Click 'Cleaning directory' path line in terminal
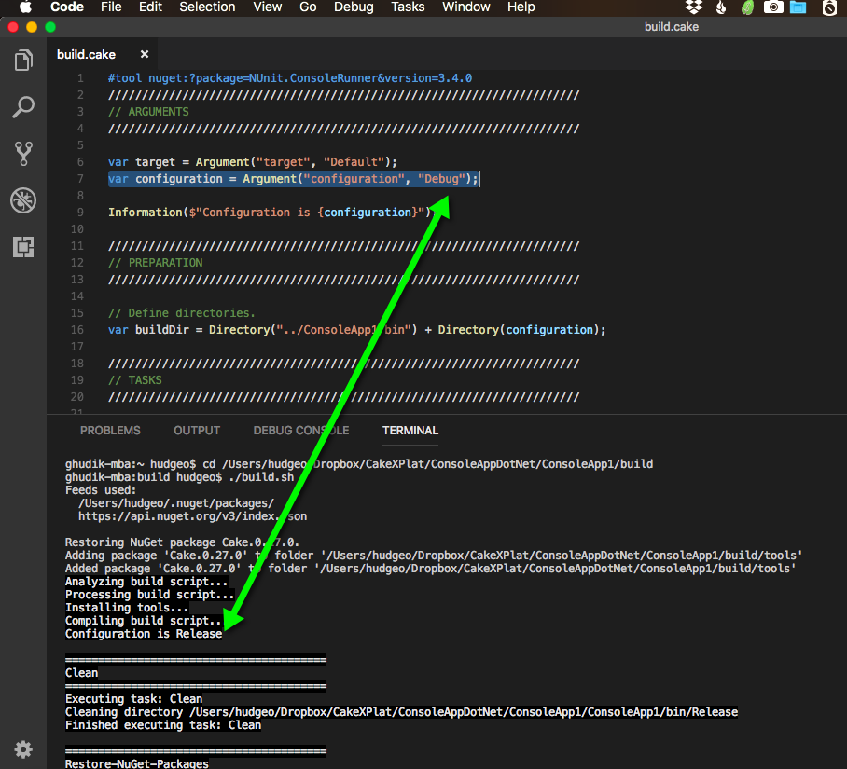The height and width of the screenshot is (769, 847). coord(401,712)
